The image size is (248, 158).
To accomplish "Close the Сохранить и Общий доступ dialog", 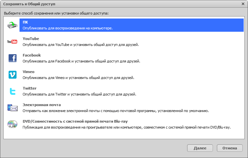I will pos(243,4).
